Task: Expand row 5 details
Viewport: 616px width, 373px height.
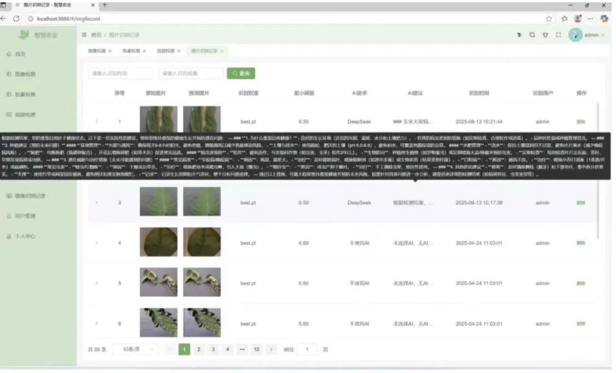Action: pyautogui.click(x=96, y=284)
